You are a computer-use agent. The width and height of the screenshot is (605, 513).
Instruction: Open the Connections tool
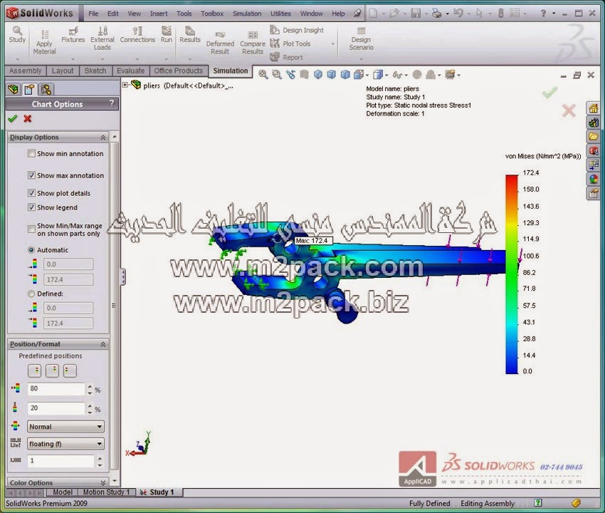click(x=137, y=35)
